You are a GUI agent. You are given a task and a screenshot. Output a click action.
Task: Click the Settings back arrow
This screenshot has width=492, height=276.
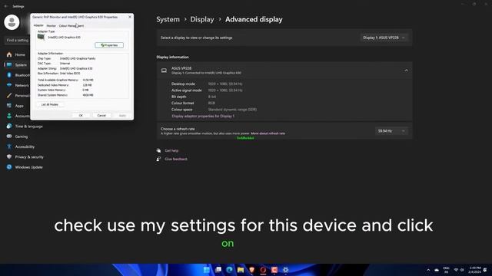point(6,6)
